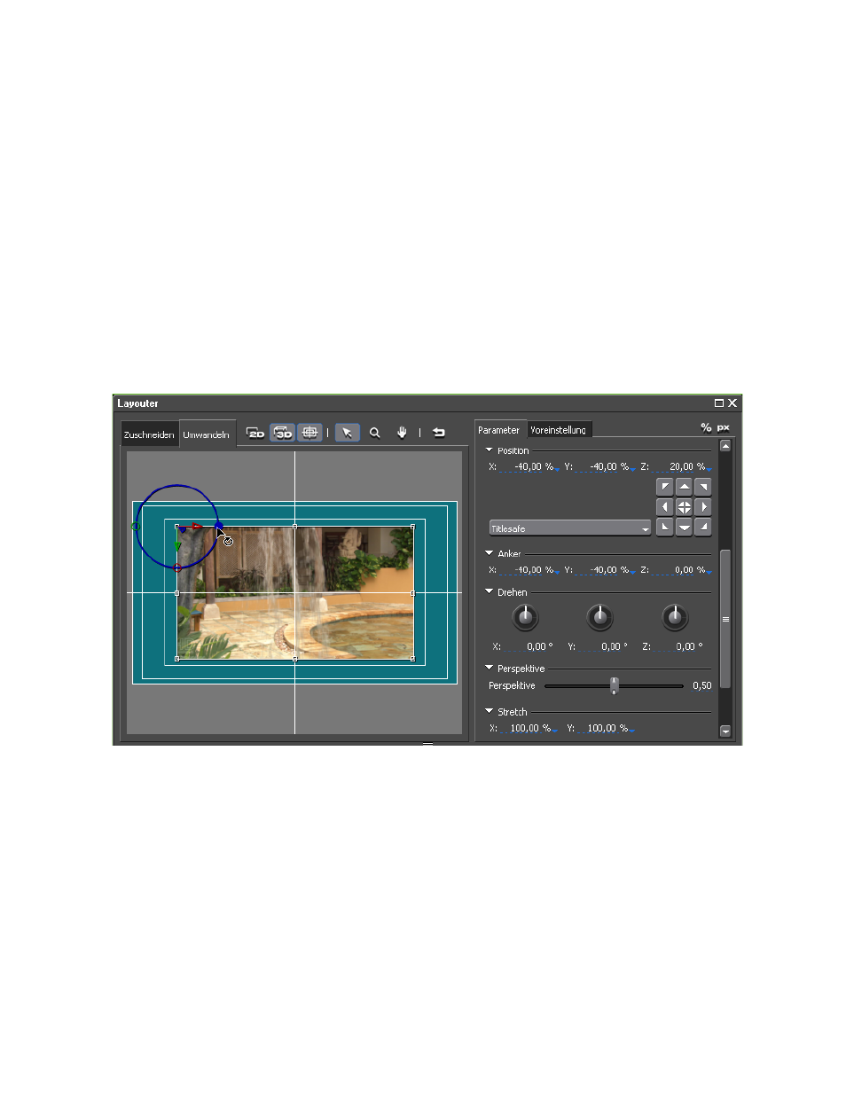Click the bottom-right corner handle of image
The height and width of the screenshot is (1095, 846).
point(412,658)
